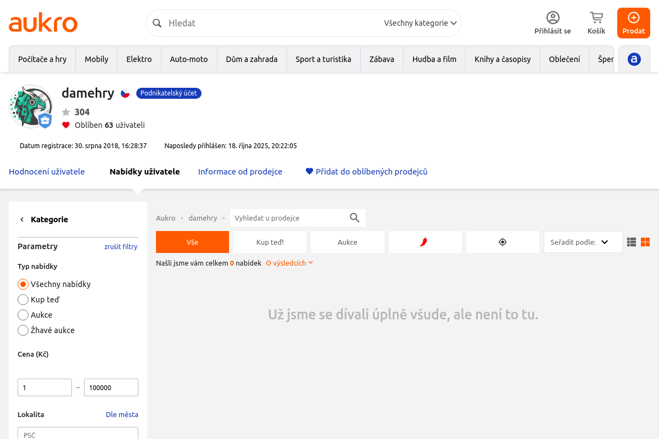The height and width of the screenshot is (439, 659).
Task: Click the Podnikatelský účet badge
Action: [169, 93]
